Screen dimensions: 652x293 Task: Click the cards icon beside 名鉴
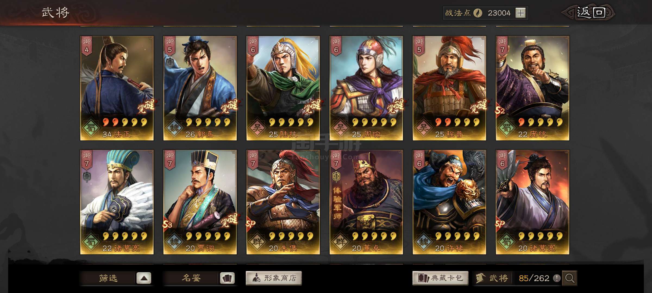(227, 278)
